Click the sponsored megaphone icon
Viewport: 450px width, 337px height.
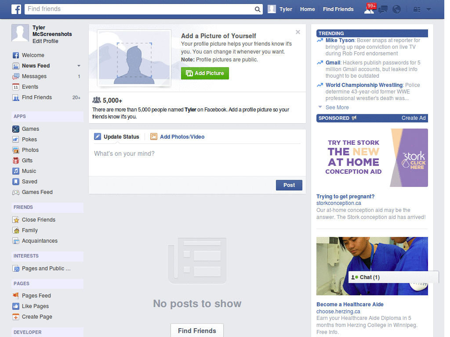pyautogui.click(x=354, y=118)
